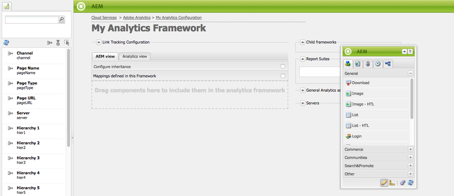Open the sidekick clock Versioning tab

point(378,64)
